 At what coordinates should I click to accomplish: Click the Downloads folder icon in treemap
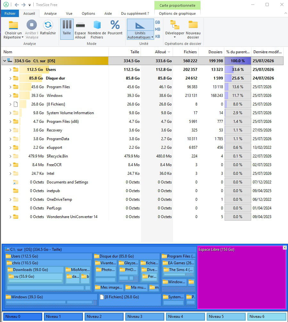(10, 269)
